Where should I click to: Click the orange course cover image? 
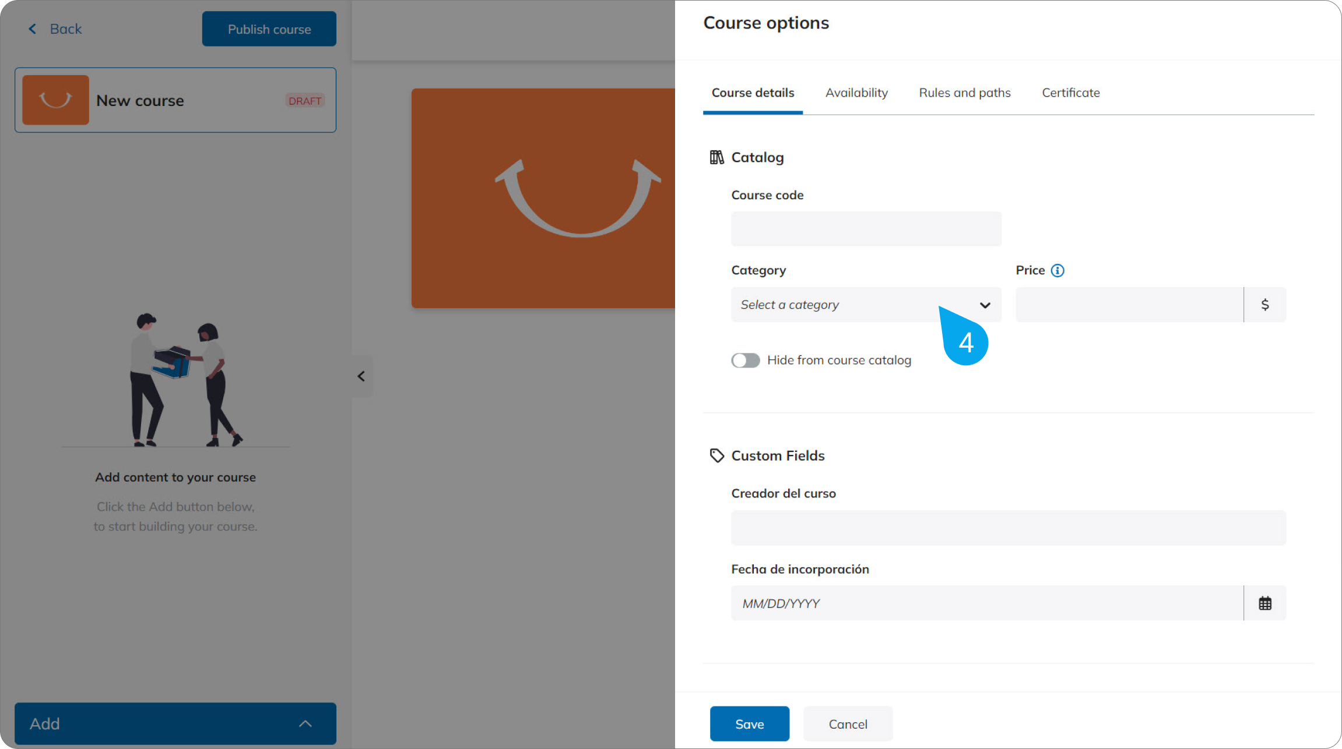click(x=542, y=198)
